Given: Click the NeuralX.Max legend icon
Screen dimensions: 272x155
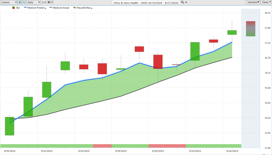Looking at the screenshot, I should point(74,8).
